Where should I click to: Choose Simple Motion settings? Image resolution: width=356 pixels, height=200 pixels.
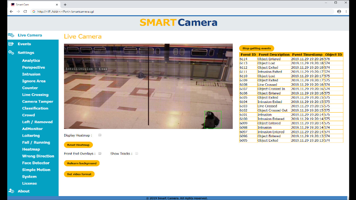pyautogui.click(x=36, y=170)
